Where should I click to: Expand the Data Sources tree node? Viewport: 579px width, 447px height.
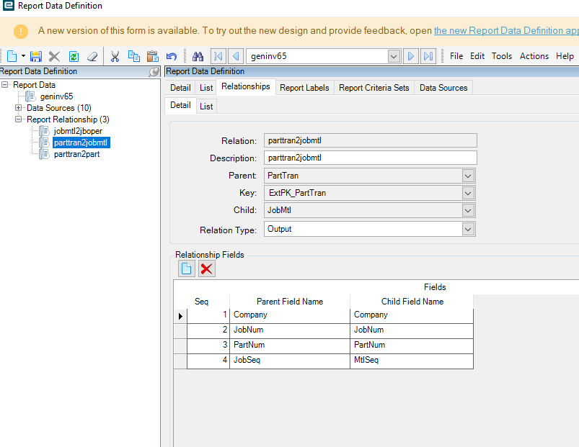pos(19,108)
